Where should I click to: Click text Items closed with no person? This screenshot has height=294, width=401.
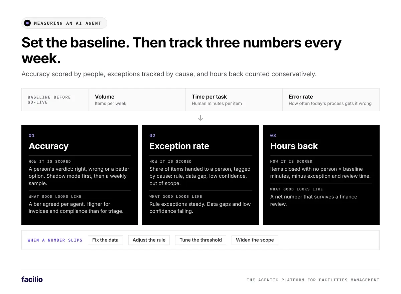[320, 172]
